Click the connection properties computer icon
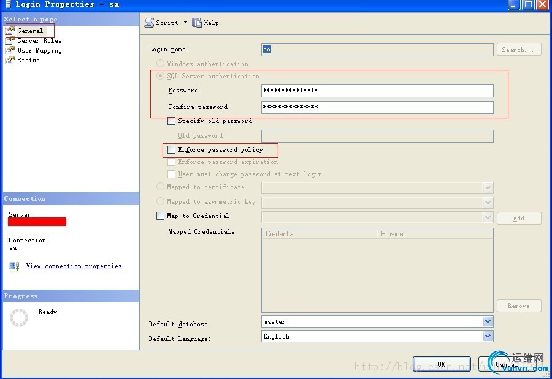Viewport: 552px width, 379px height. coord(15,266)
